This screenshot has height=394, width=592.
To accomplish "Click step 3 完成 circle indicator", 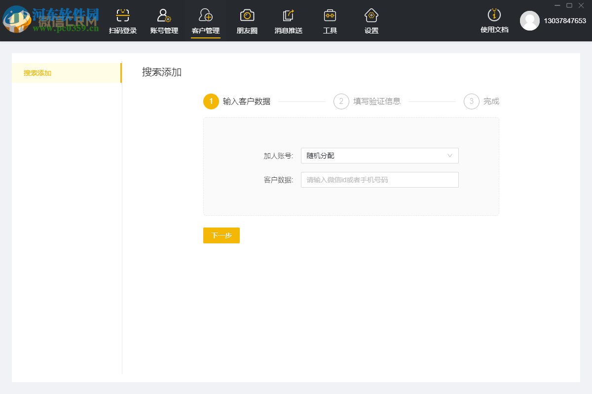I will (x=471, y=101).
